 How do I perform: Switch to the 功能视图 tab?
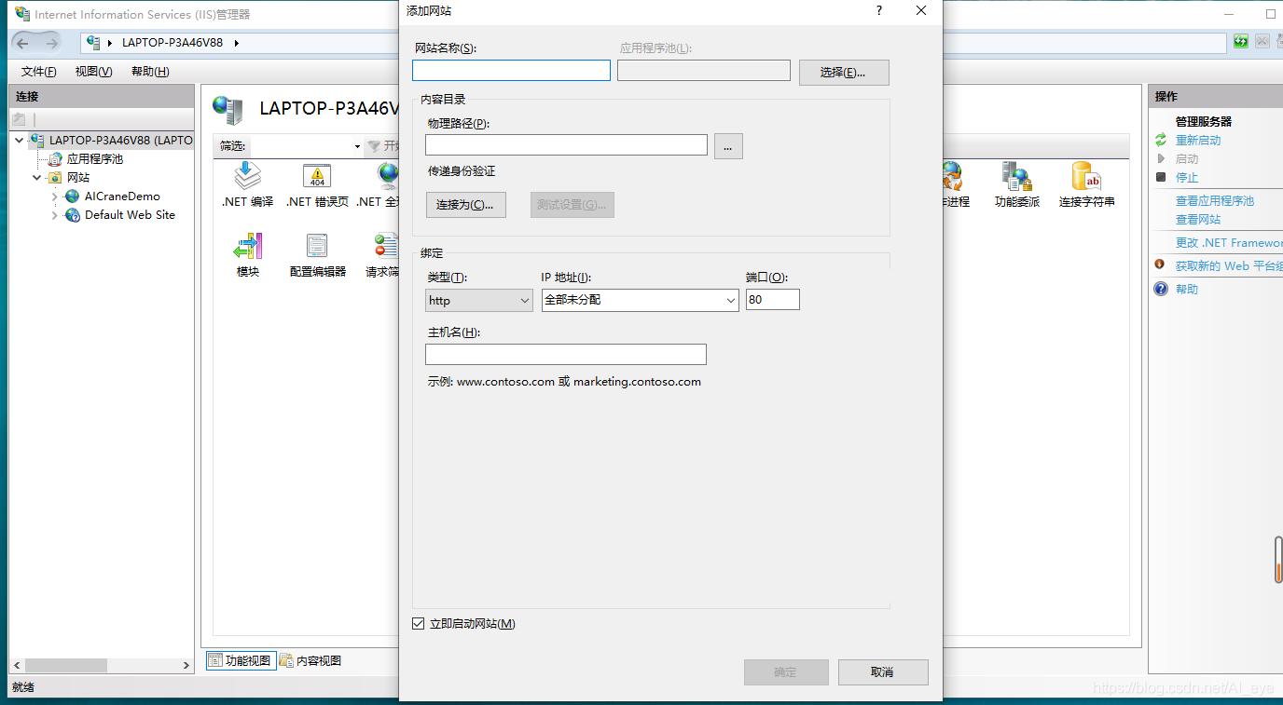[x=240, y=660]
